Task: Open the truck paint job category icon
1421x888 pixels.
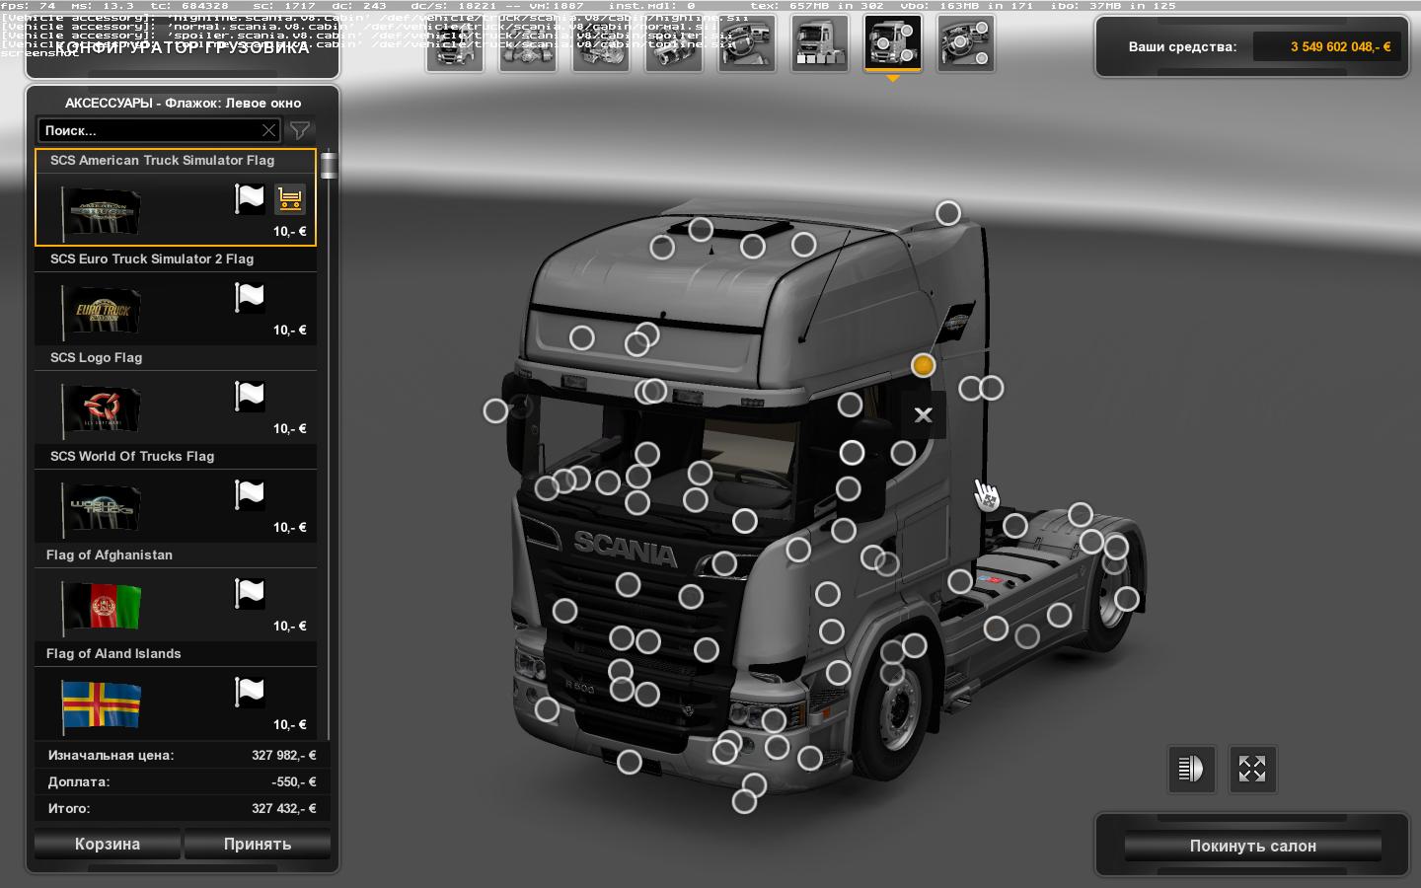Action: click(819, 43)
